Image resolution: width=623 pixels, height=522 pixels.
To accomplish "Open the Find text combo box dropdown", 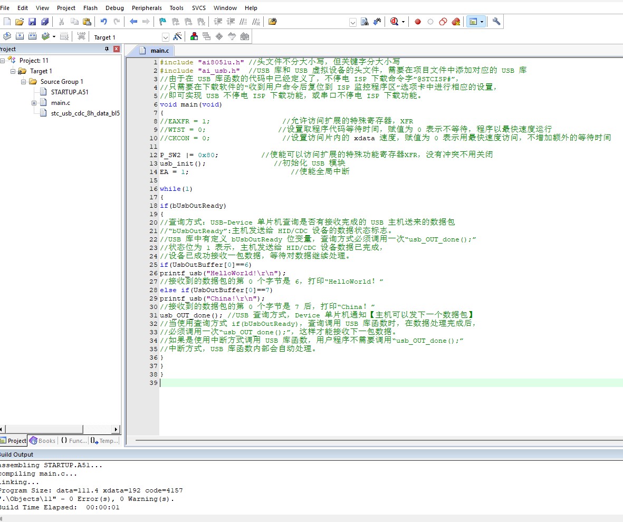I will click(x=353, y=22).
